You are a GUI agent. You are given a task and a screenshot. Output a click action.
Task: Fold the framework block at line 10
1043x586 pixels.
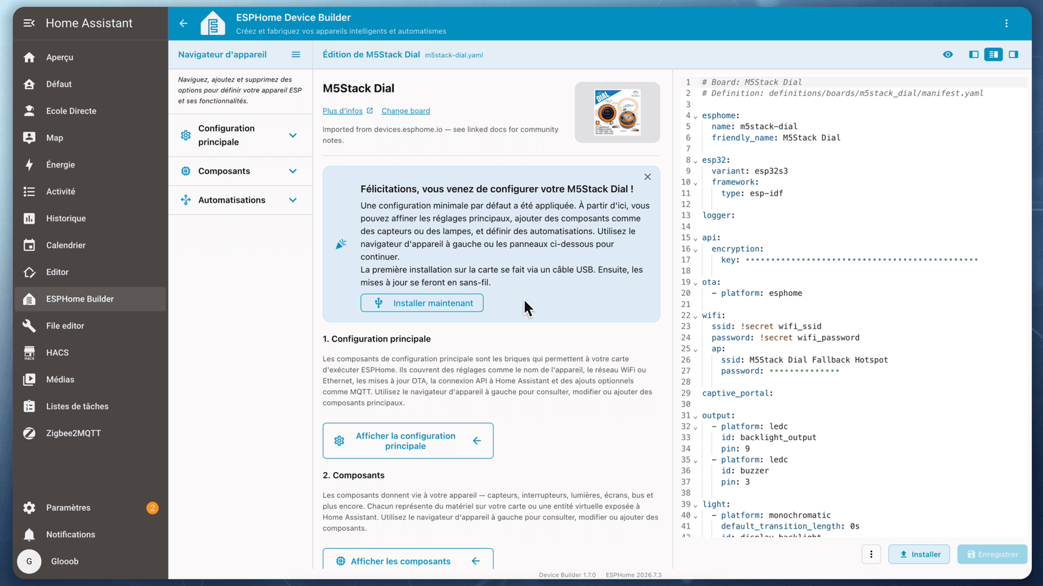[x=696, y=183]
